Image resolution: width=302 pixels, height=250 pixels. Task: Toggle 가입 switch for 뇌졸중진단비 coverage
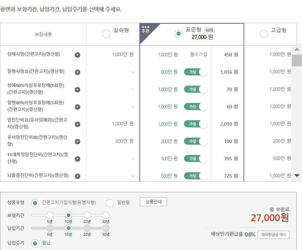[x=196, y=176]
